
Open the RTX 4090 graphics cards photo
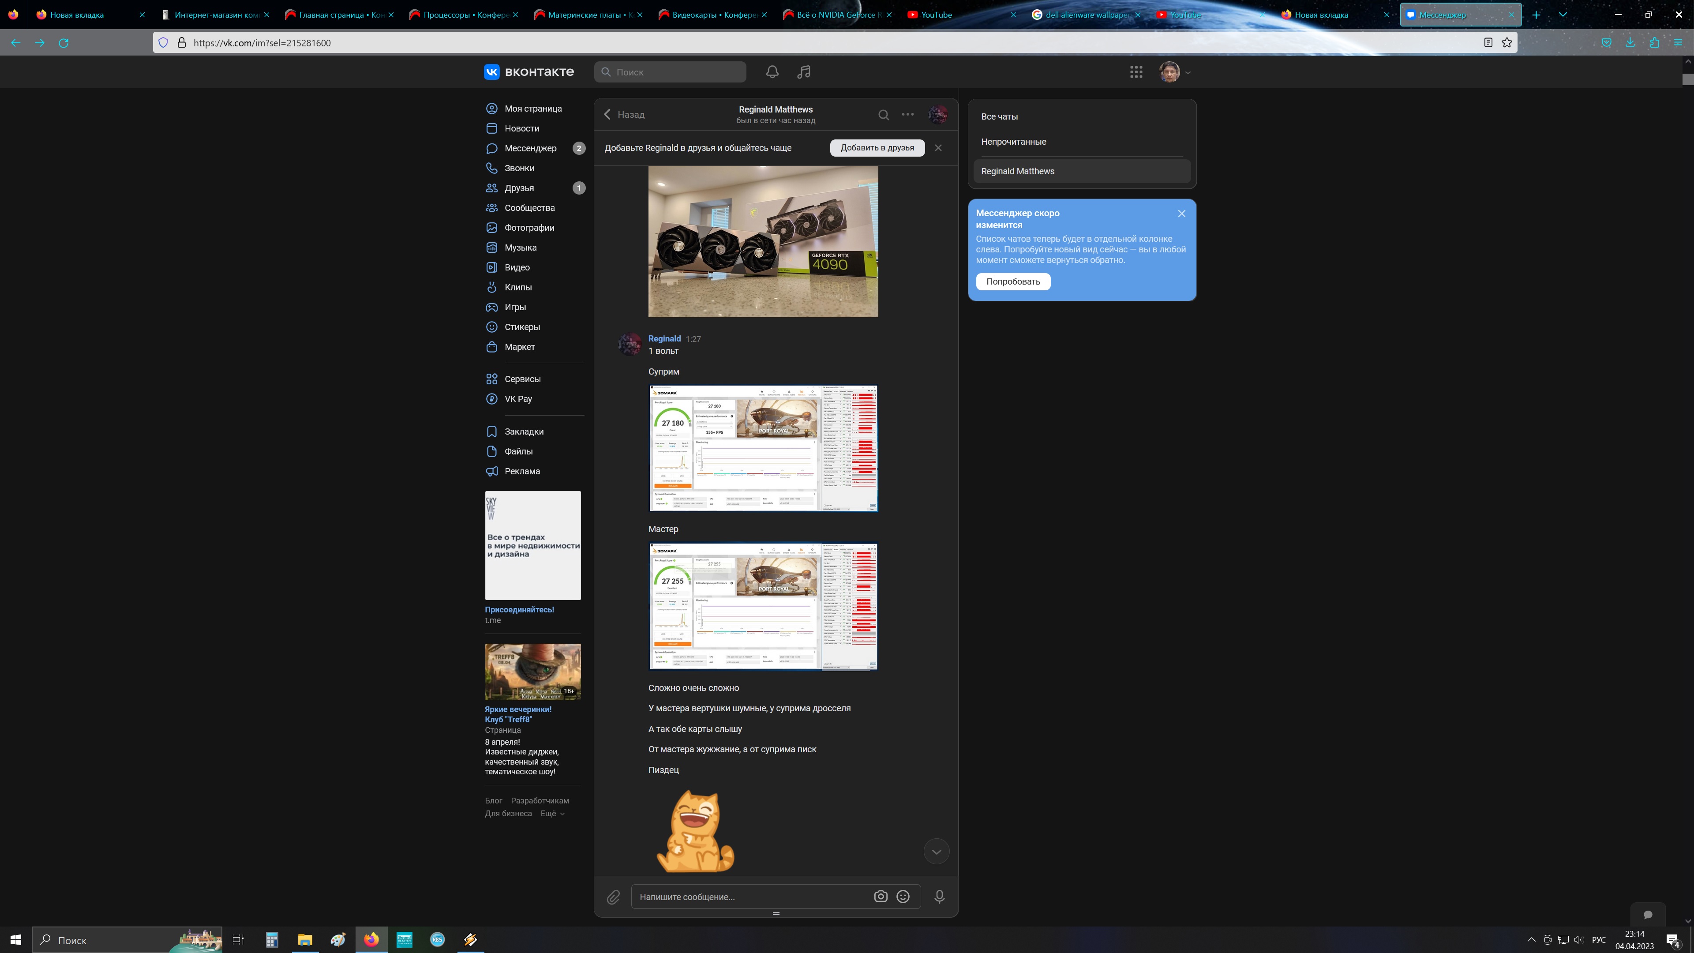763,241
